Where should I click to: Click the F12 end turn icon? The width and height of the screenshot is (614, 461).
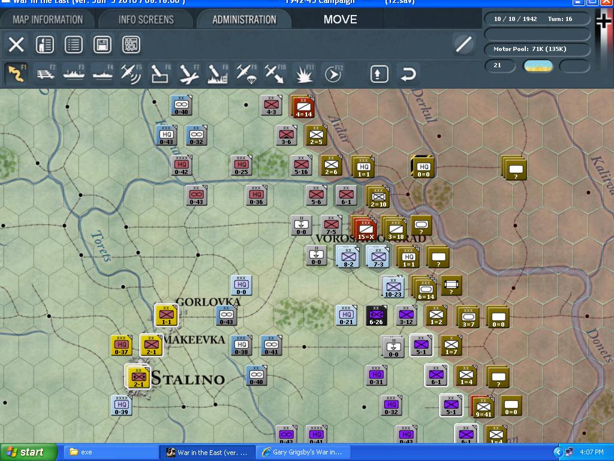click(333, 73)
